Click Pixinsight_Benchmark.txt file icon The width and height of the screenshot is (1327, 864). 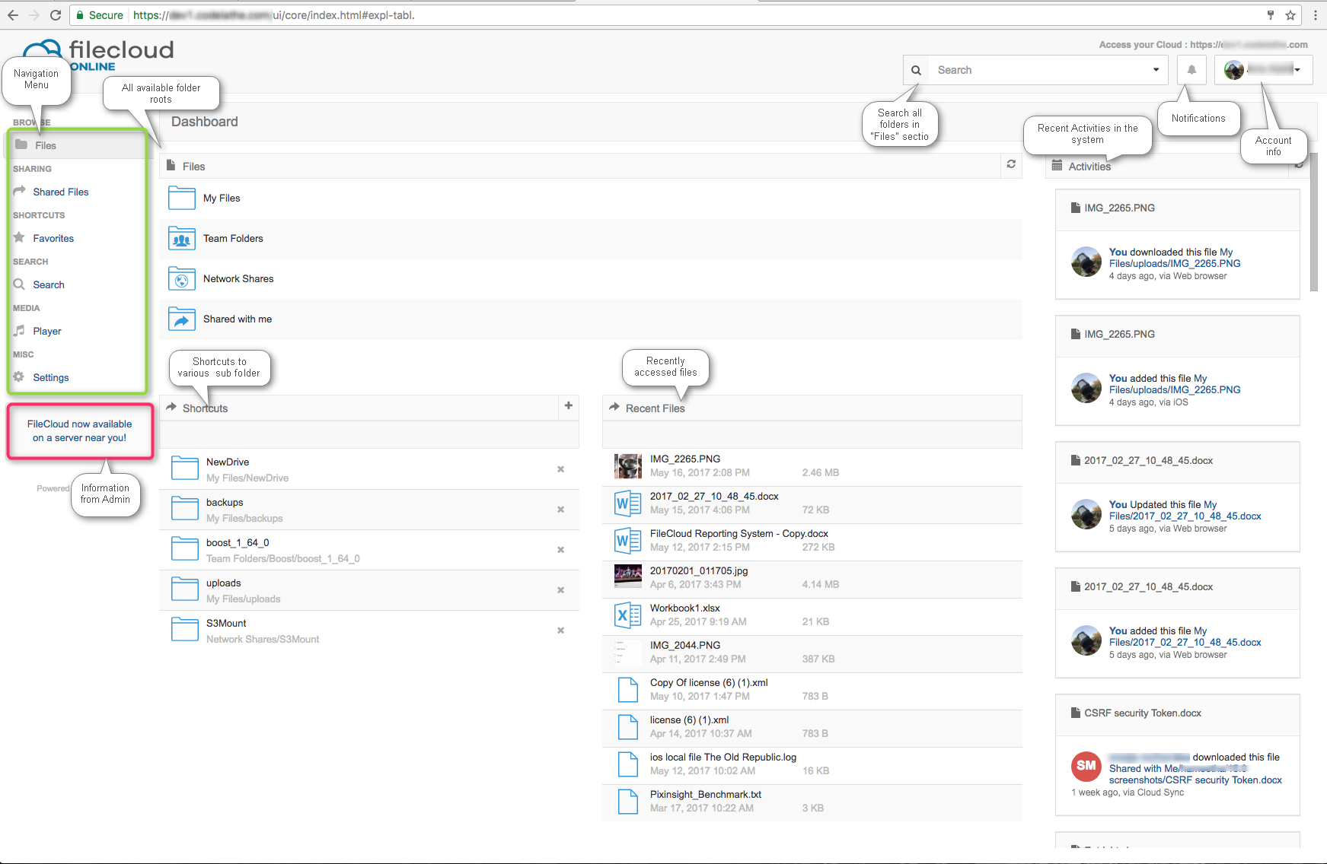coord(628,802)
